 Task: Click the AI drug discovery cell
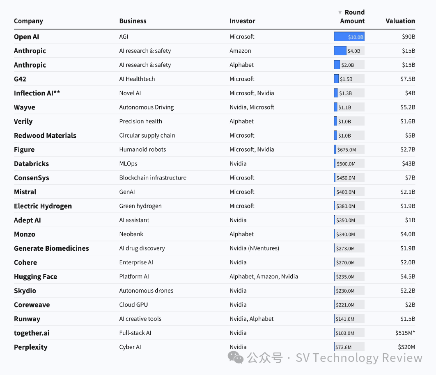click(x=142, y=248)
